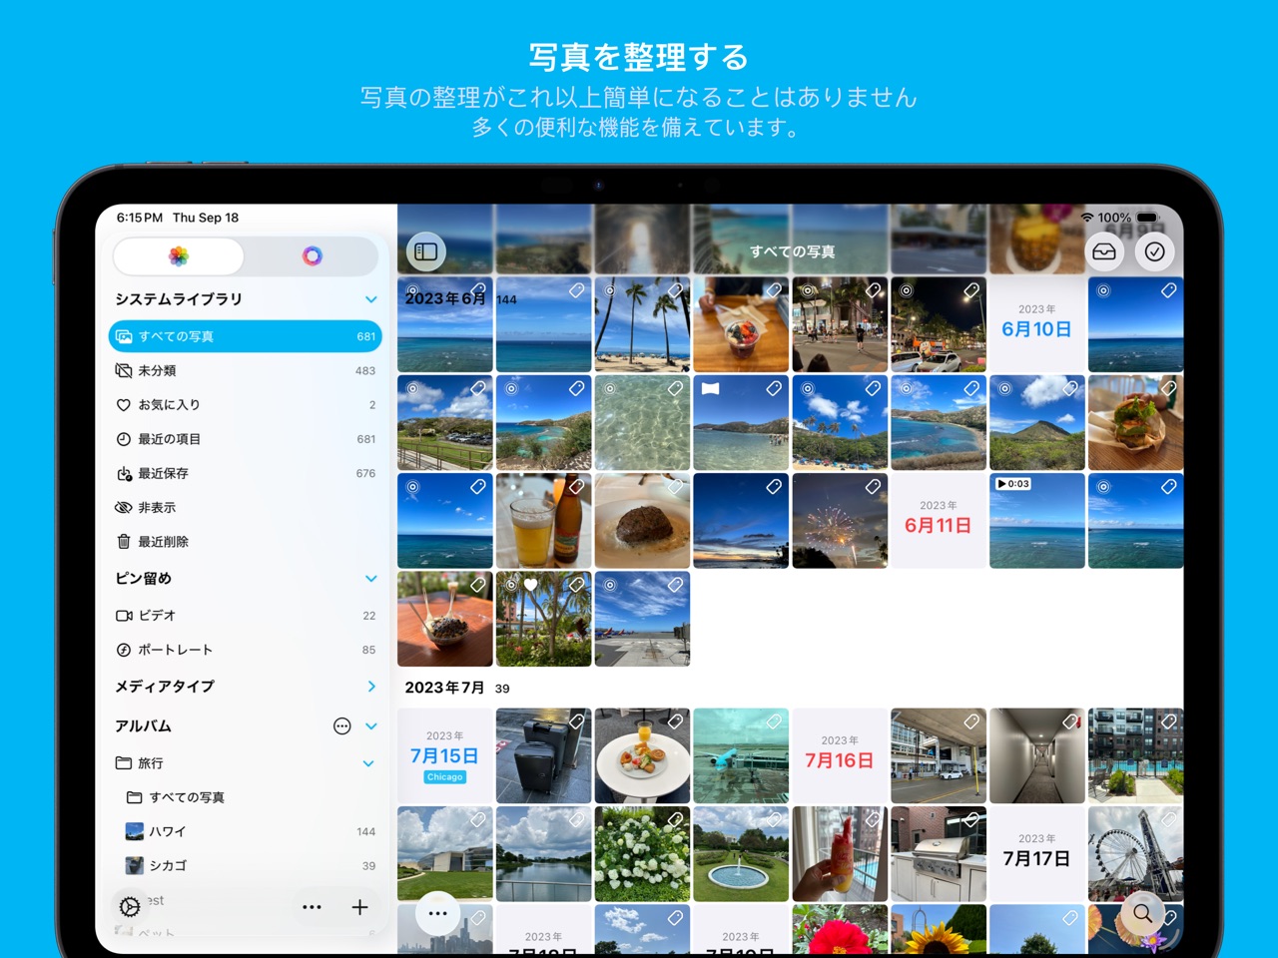This screenshot has width=1278, height=958.
Task: Open ポートレート pinned item
Action: pos(246,650)
